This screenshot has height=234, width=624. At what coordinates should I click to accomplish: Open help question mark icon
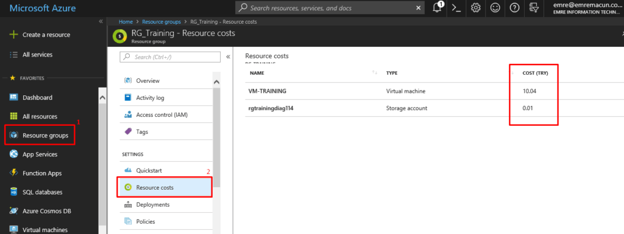tap(514, 8)
